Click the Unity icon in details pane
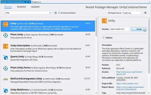This screenshot has width=151, height=95. coord(104,21)
